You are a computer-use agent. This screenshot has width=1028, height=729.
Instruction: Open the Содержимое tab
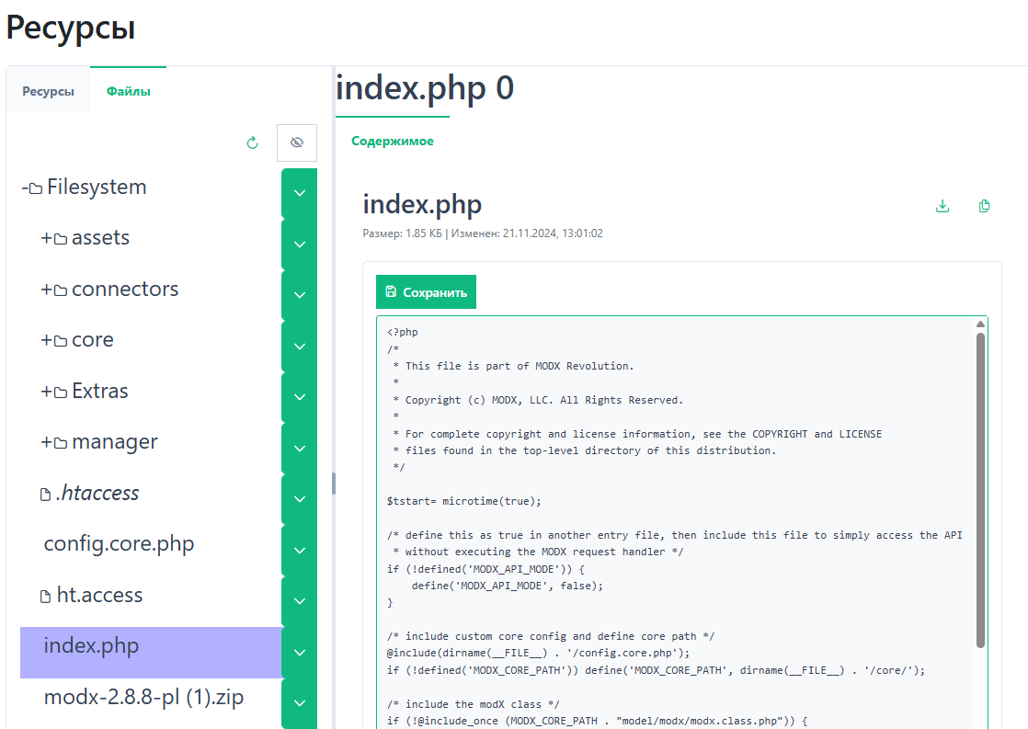pos(393,142)
